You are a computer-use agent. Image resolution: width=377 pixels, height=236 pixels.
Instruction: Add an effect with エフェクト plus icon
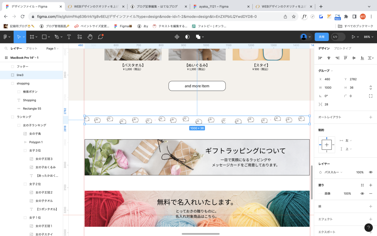tap(371, 219)
